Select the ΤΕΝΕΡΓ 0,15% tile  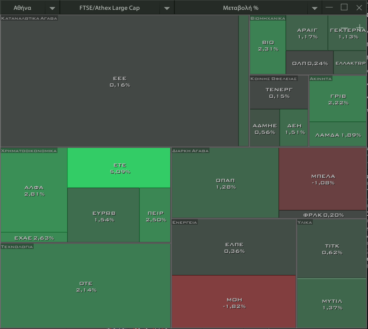(279, 93)
